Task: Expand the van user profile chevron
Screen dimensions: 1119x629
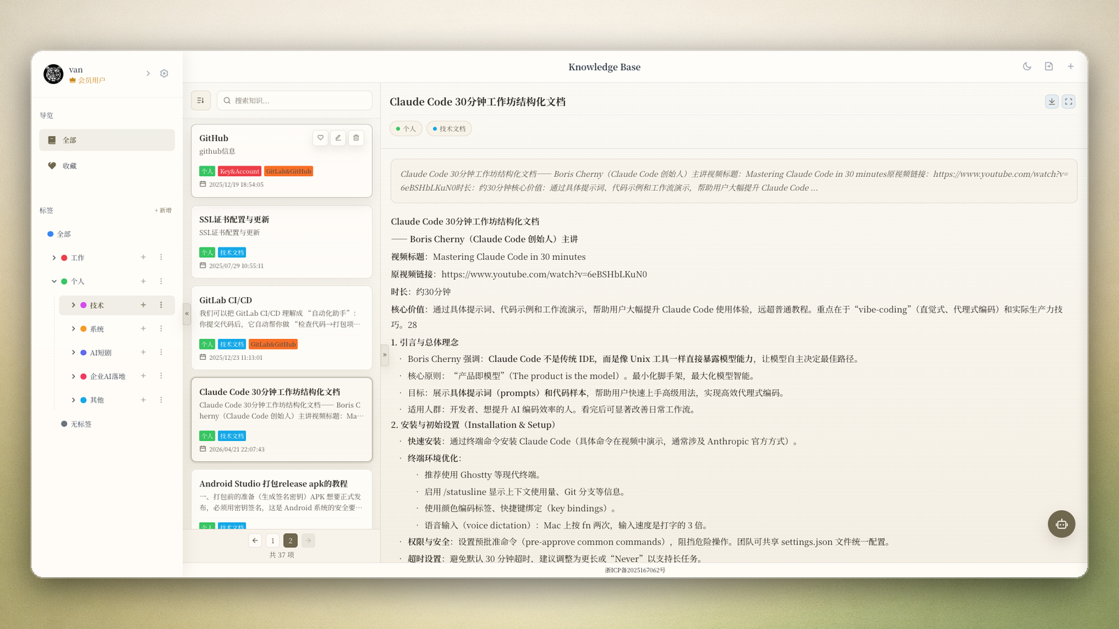Action: point(148,73)
